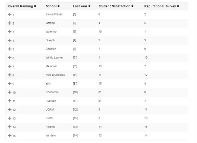
Task: Select the Ryerson row
Action: point(97,101)
